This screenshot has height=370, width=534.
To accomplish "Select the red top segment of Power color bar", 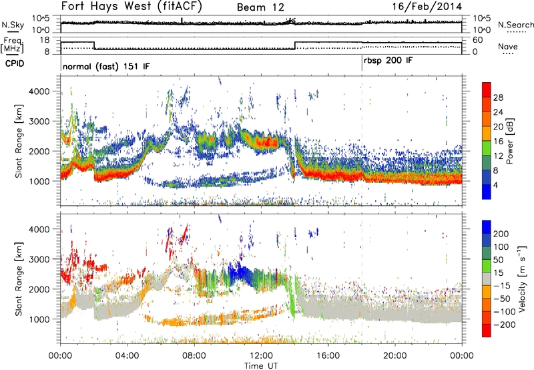I will coord(487,89).
